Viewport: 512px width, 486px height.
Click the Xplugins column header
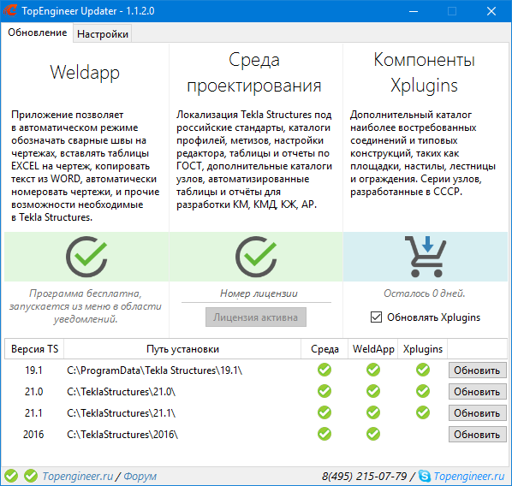coord(423,348)
